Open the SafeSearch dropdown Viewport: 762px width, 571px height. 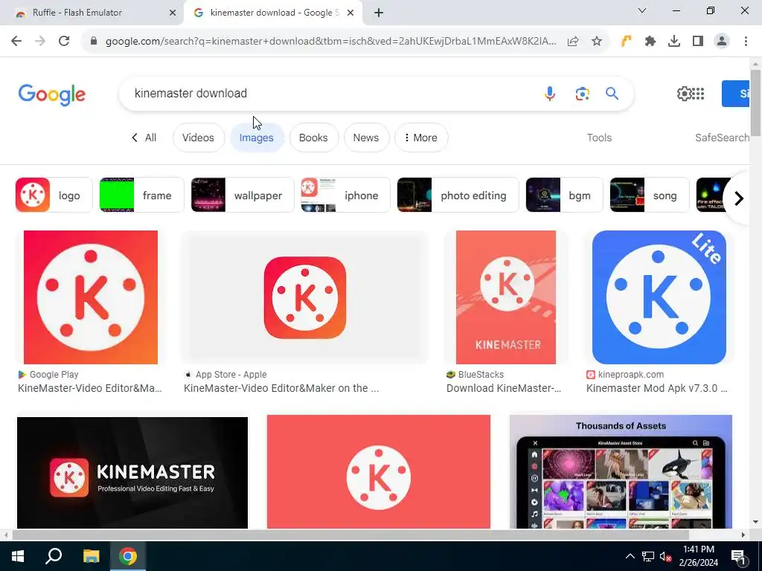point(722,138)
